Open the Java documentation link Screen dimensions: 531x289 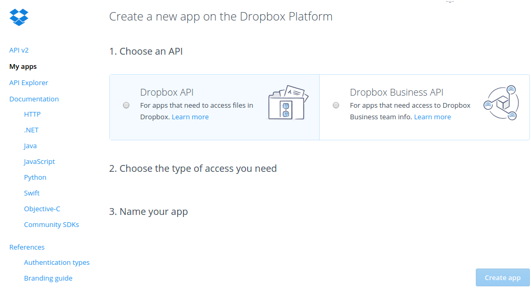(30, 146)
